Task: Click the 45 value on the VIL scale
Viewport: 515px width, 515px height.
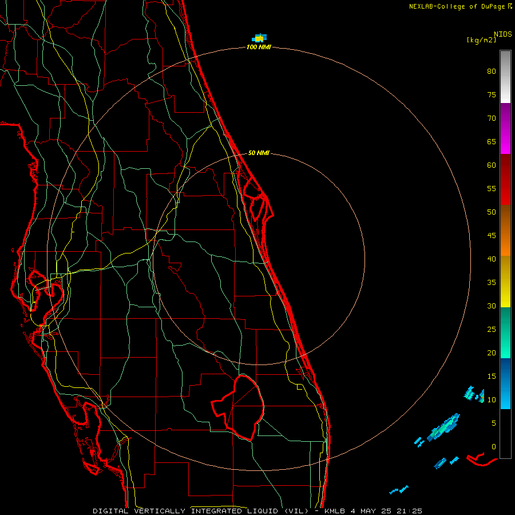Action: 492,236
